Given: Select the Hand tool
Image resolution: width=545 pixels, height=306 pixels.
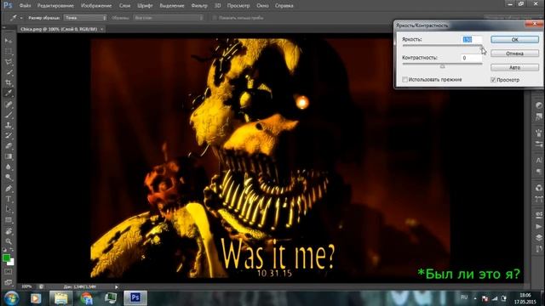Looking at the screenshot, I should pyautogui.click(x=9, y=230).
